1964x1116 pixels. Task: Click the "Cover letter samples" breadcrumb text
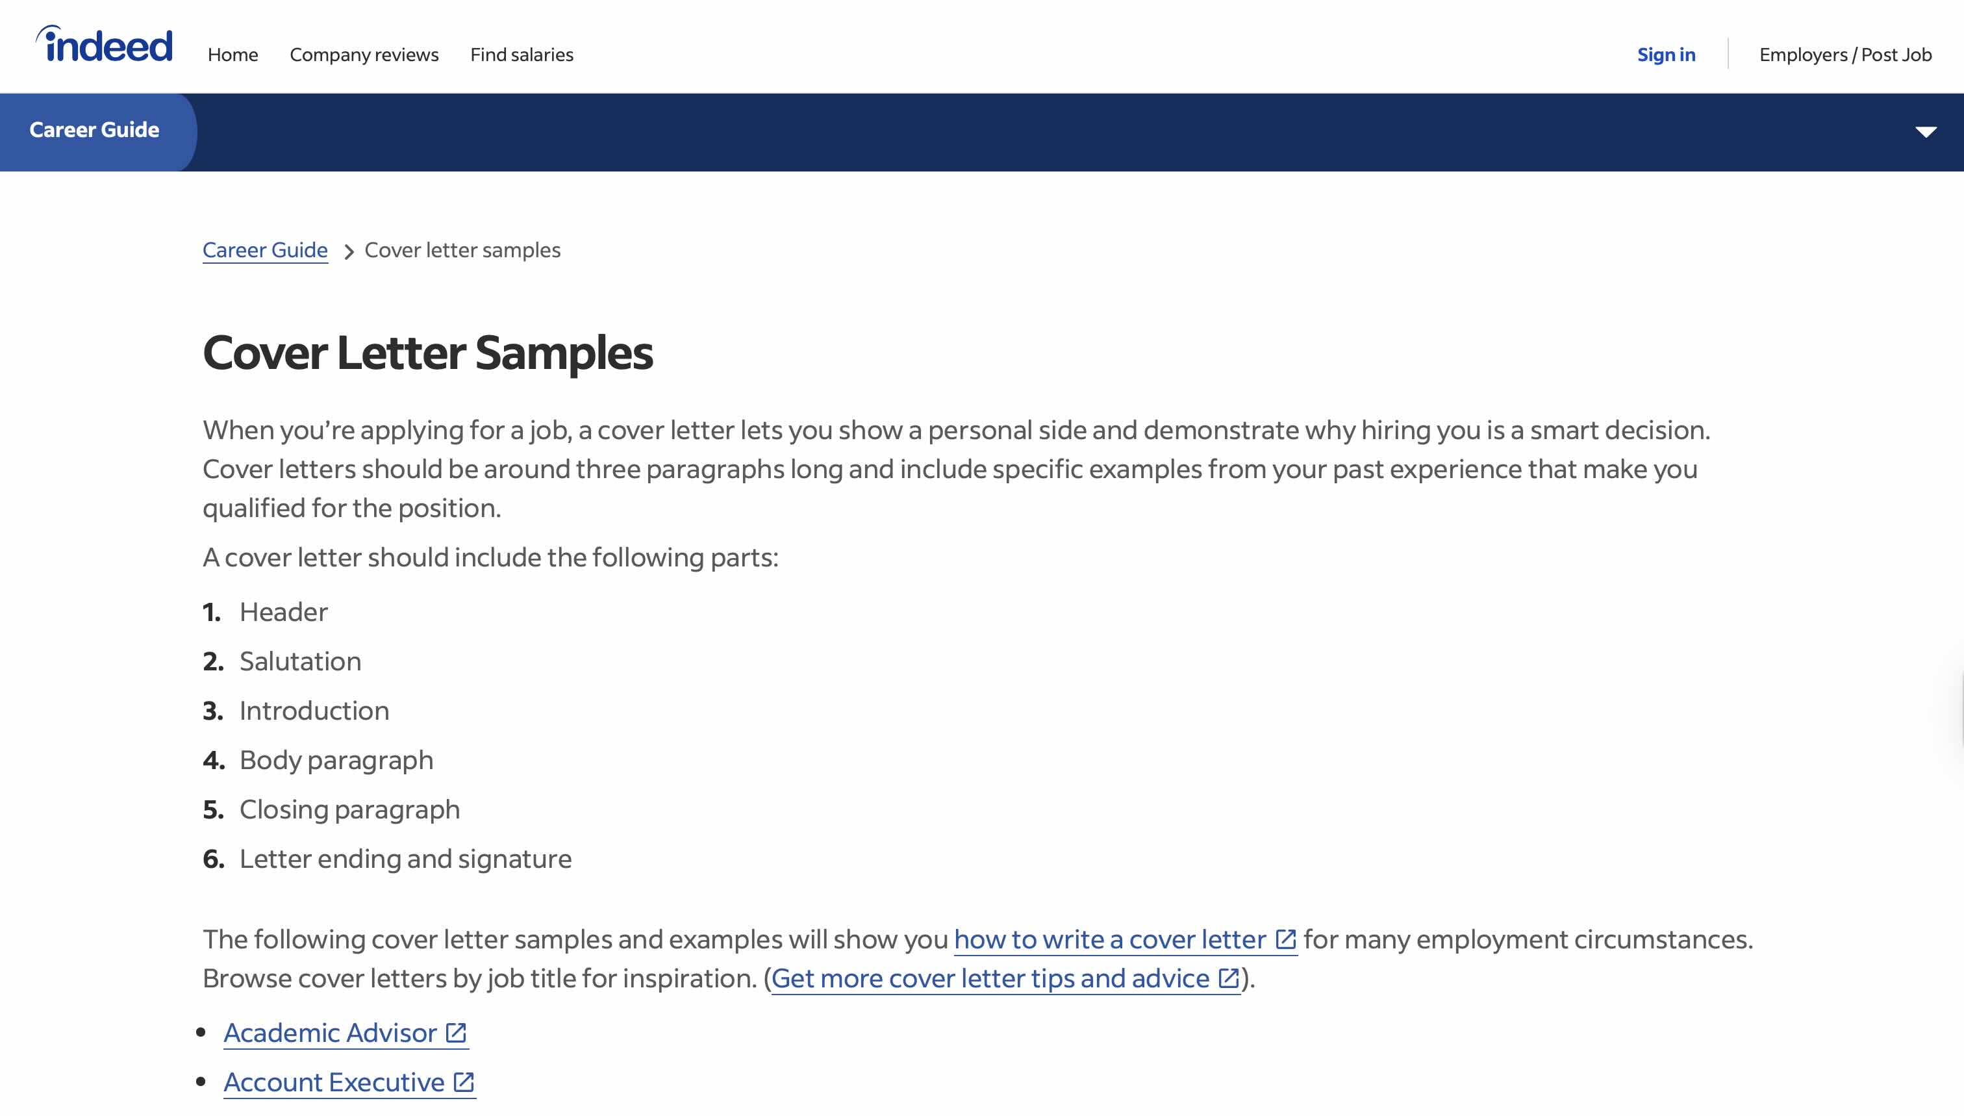462,250
